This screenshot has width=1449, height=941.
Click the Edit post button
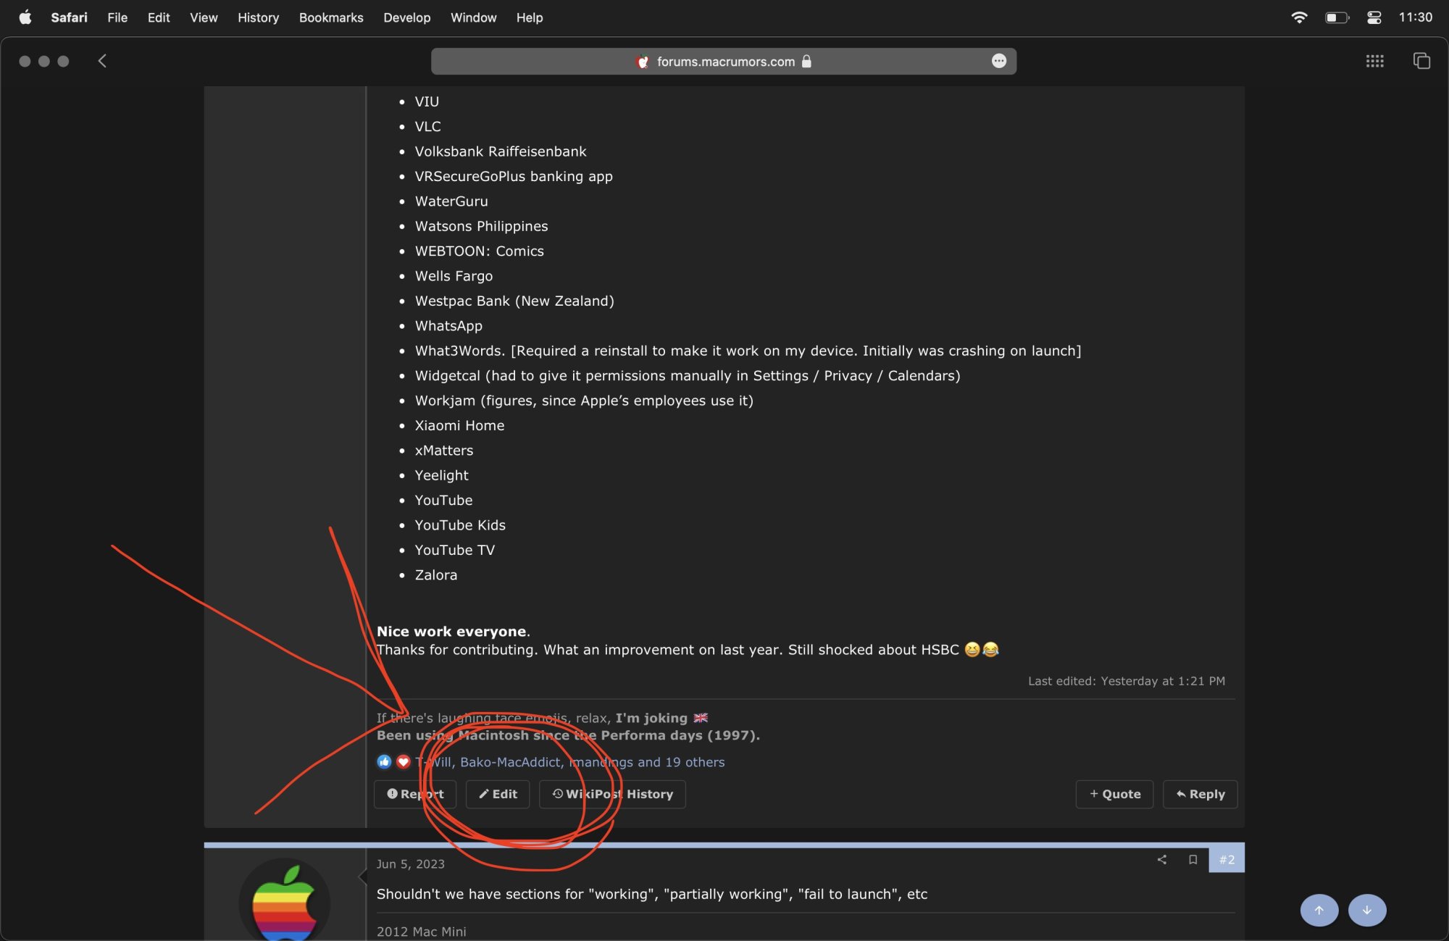coord(498,794)
